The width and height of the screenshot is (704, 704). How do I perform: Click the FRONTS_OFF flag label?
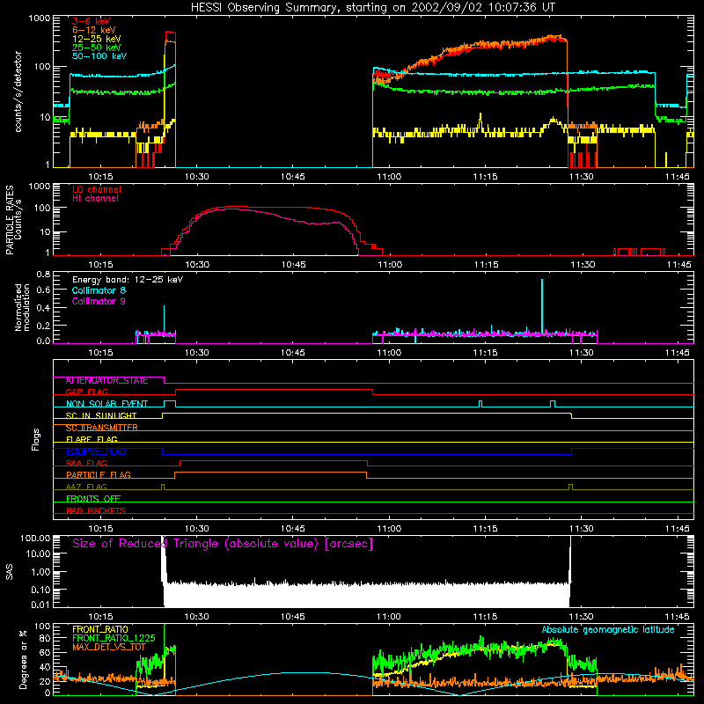tap(93, 499)
